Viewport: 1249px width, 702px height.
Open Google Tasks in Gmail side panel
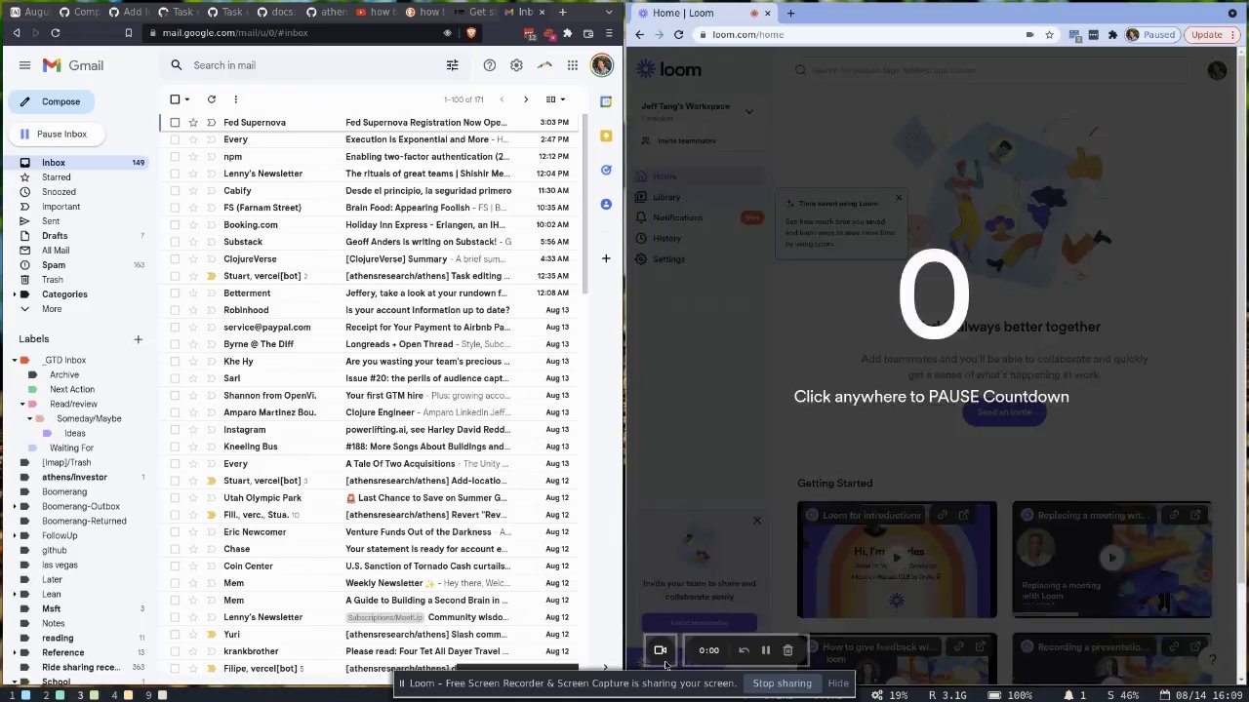(606, 170)
